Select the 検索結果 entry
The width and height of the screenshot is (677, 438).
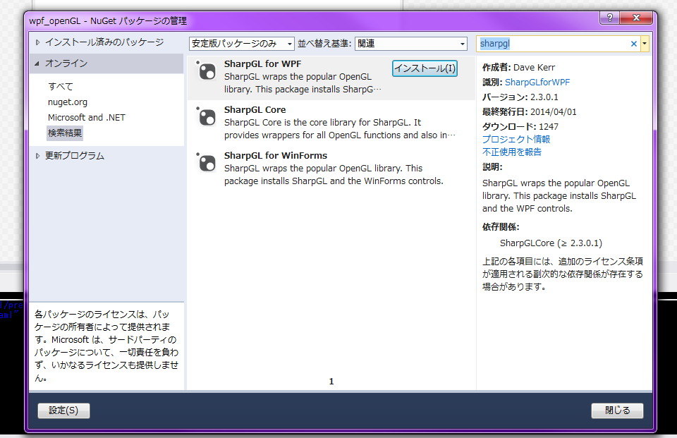pos(64,133)
